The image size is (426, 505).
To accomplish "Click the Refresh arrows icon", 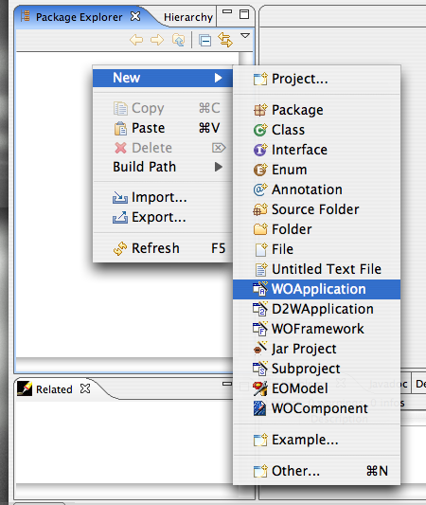I will [x=120, y=248].
